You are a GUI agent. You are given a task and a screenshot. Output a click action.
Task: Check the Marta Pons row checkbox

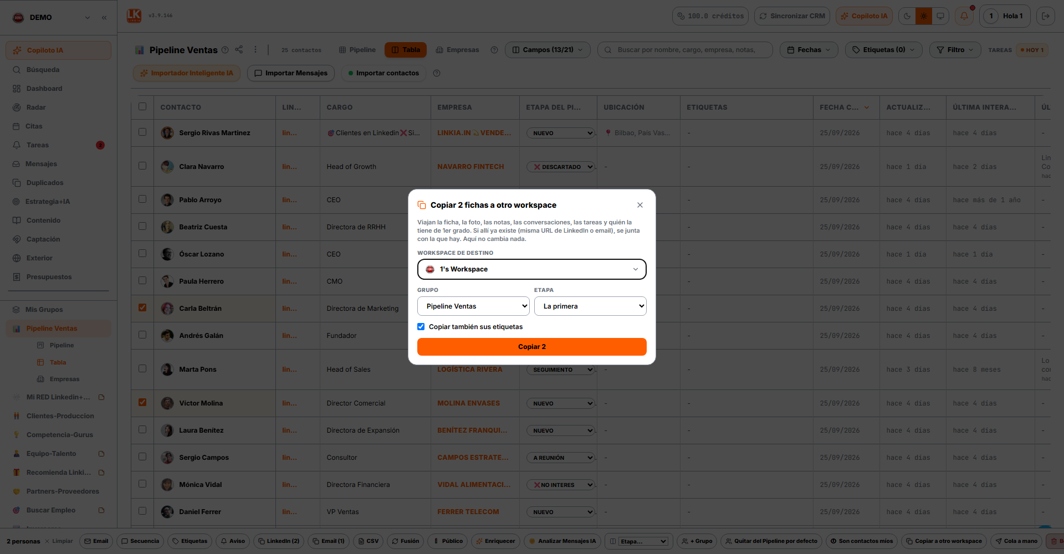[142, 368]
